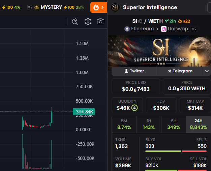This screenshot has height=171, width=211.
Task: Click the MKT CAP $314K box
Action: point(195,105)
